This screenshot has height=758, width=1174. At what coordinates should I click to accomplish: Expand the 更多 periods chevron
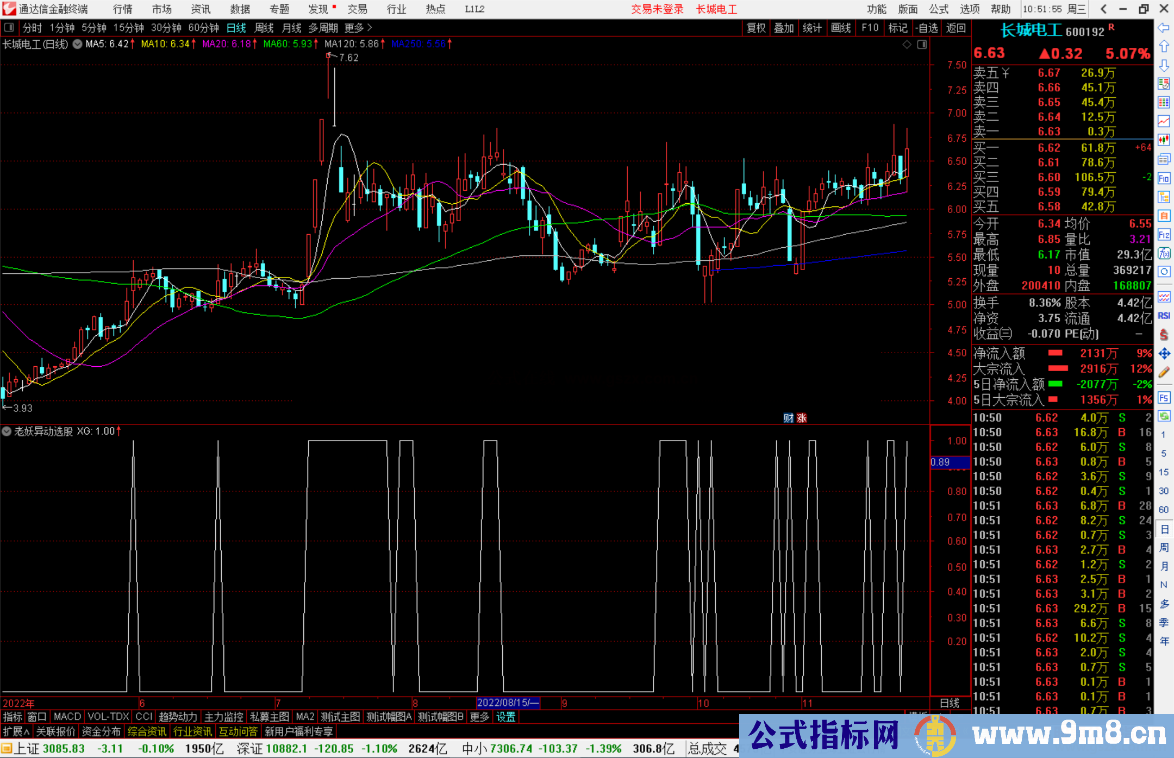(370, 28)
